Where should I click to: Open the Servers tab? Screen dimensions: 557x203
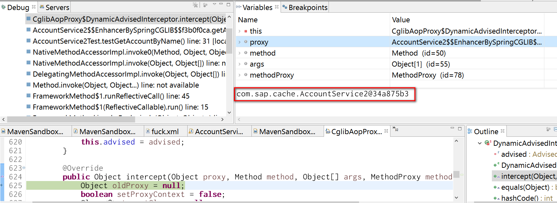[54, 7]
